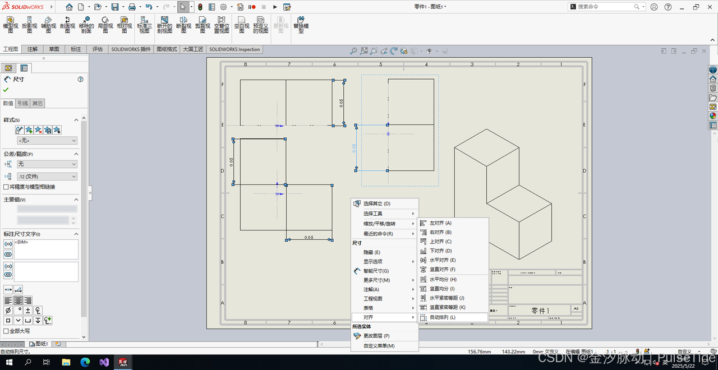Insert an Empty View (空白视图)
The height and width of the screenshot is (370, 718).
pyautogui.click(x=241, y=25)
